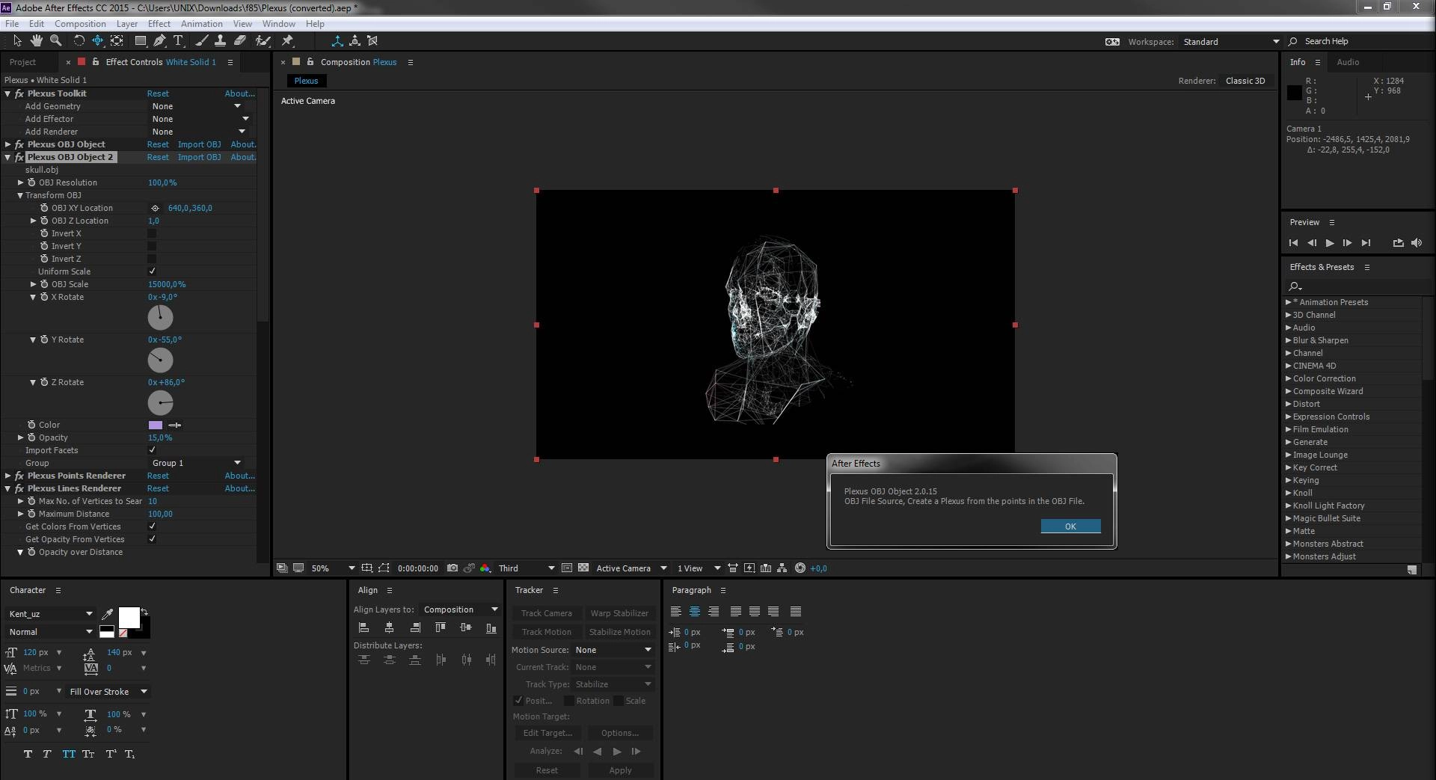The width and height of the screenshot is (1436, 780).
Task: Select the Clone Stamp tool
Action: pos(220,40)
